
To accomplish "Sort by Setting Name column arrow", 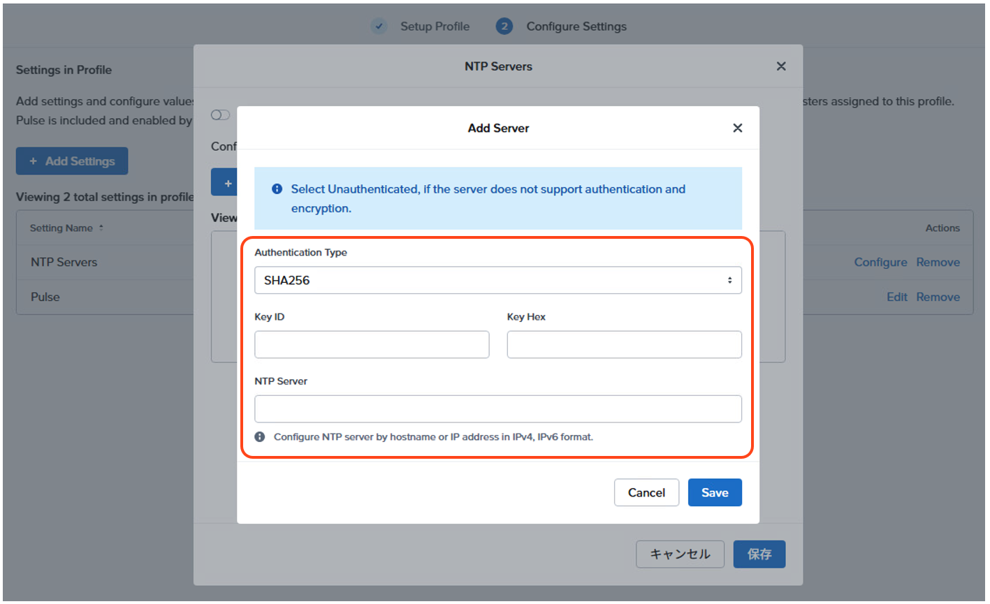I will [101, 228].
